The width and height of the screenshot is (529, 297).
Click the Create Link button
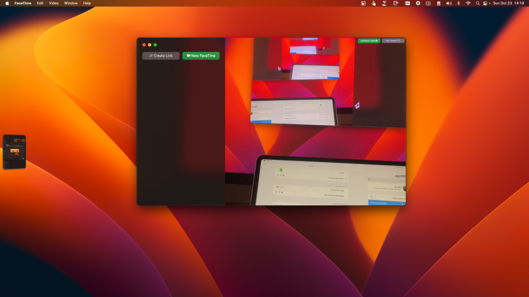(161, 55)
